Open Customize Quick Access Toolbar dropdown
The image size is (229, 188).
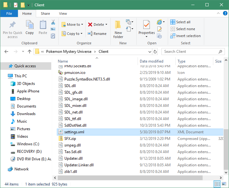click(x=29, y=5)
